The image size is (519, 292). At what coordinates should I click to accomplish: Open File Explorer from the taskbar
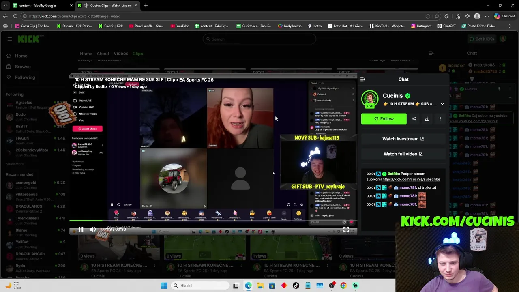pyautogui.click(x=260, y=286)
